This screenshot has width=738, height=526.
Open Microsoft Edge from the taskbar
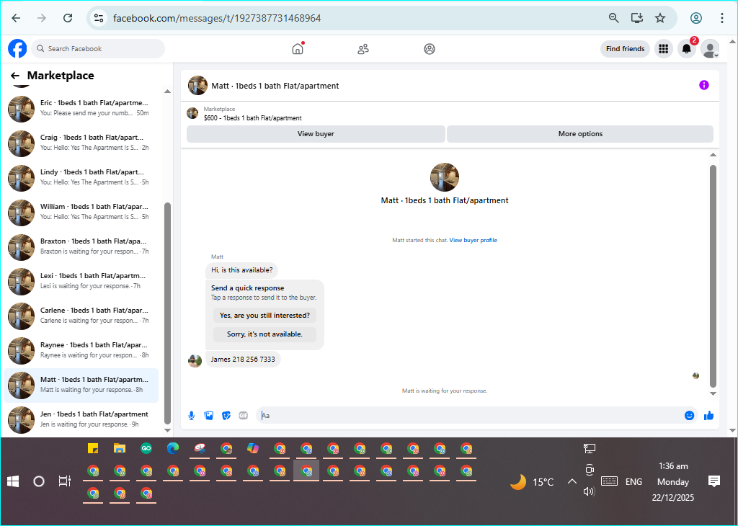pos(173,448)
